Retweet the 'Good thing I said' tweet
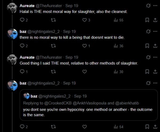The width and height of the screenshot is (160, 132). point(53,72)
